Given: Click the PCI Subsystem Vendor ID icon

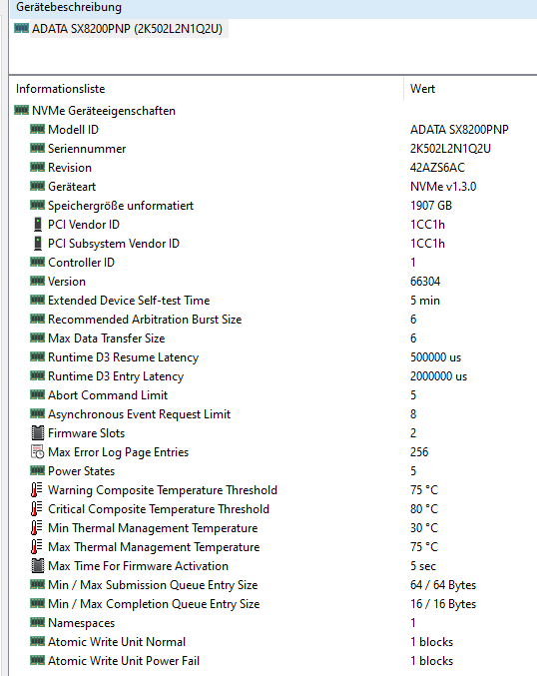Looking at the screenshot, I should (38, 244).
